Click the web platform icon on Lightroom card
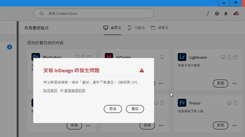Screen dimensions: 245x137 tap(235, 57)
